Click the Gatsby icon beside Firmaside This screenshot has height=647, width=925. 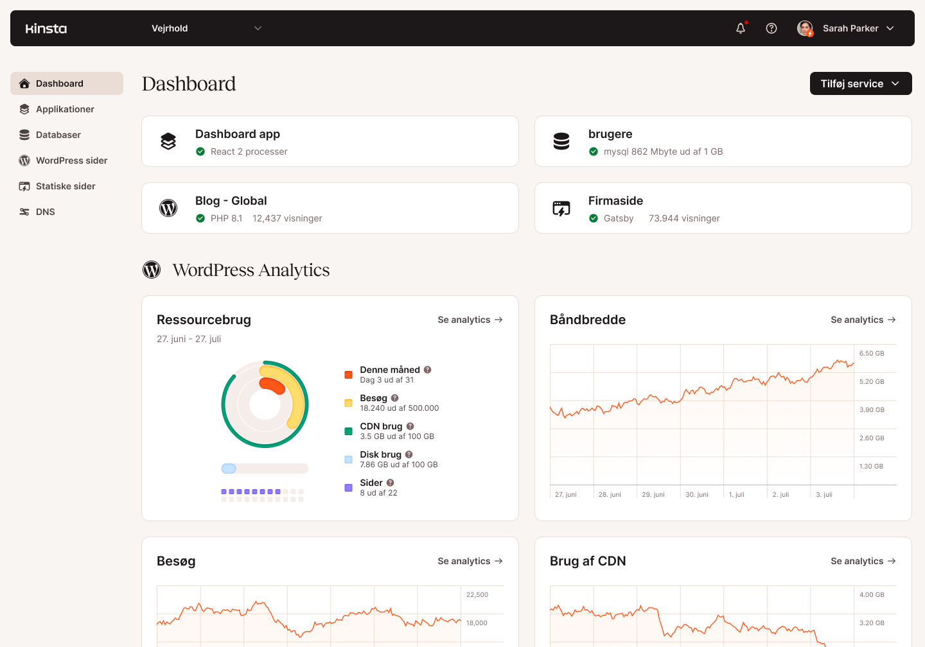561,208
